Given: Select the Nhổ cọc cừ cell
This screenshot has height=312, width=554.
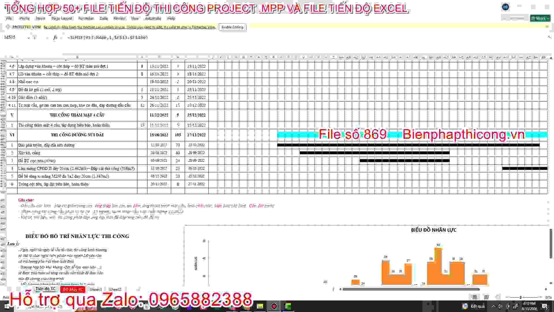Looking at the screenshot, I should (77, 82).
